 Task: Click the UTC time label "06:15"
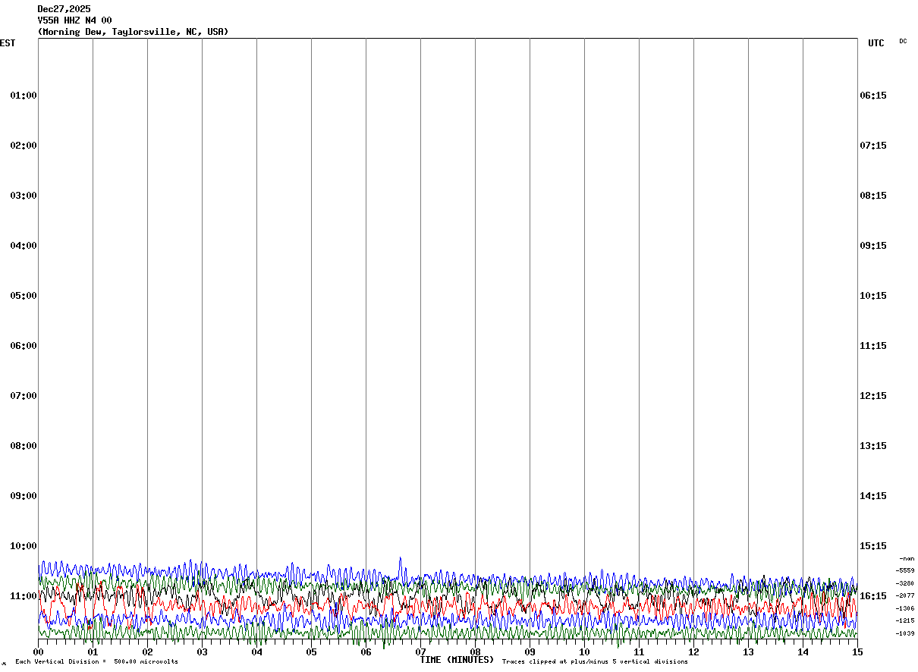coord(873,96)
